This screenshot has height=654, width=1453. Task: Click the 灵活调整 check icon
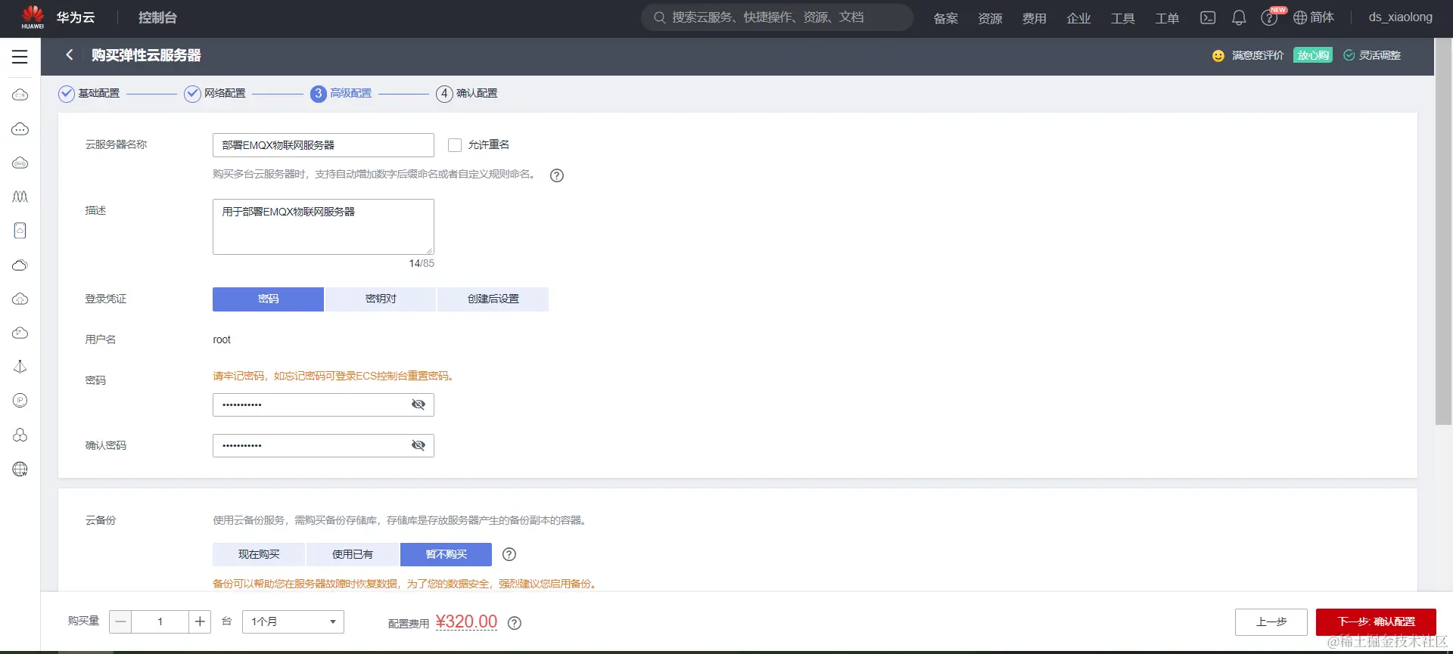[1349, 55]
